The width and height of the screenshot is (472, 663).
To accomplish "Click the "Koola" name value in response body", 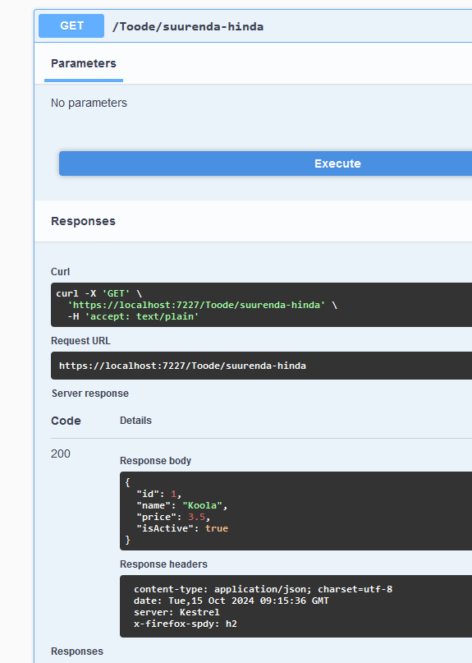I will click(x=203, y=505).
